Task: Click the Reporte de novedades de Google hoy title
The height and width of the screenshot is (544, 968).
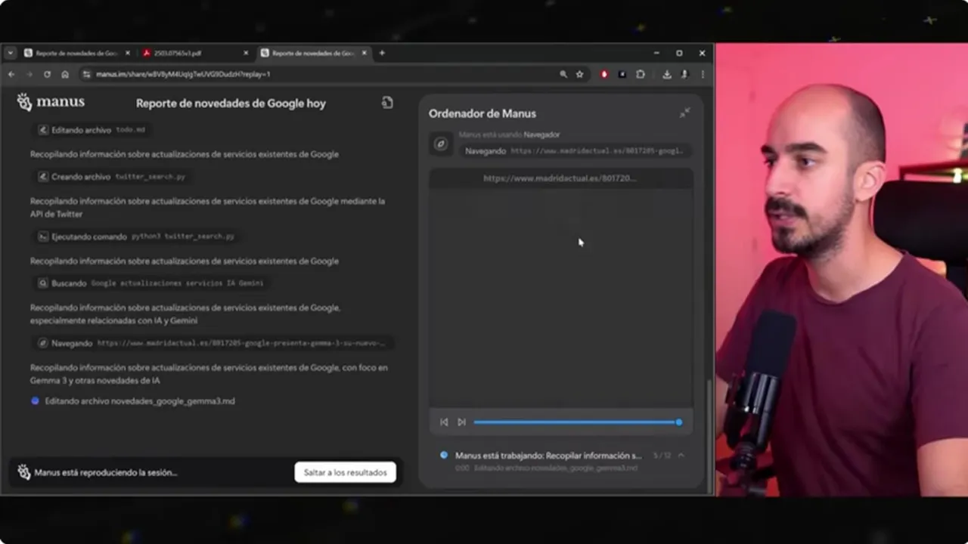Action: point(231,104)
